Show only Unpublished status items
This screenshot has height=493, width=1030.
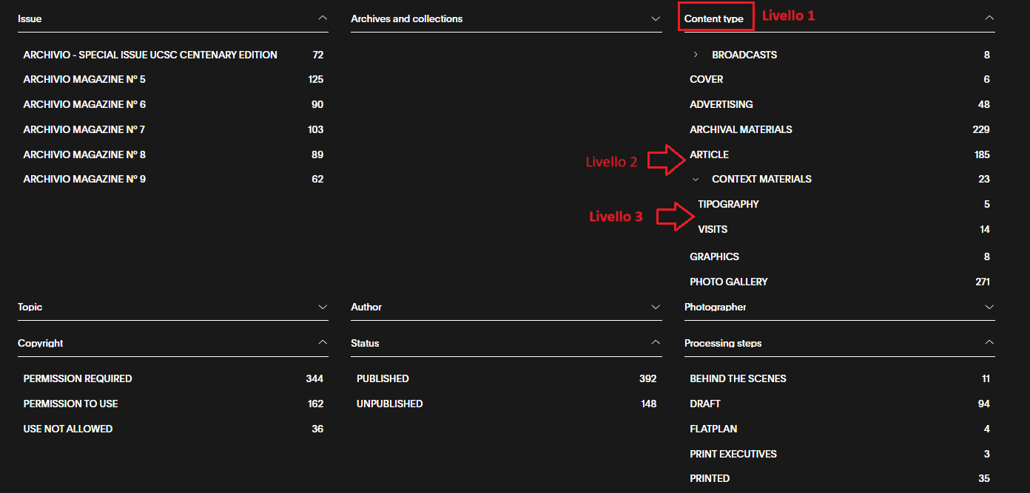coord(389,404)
